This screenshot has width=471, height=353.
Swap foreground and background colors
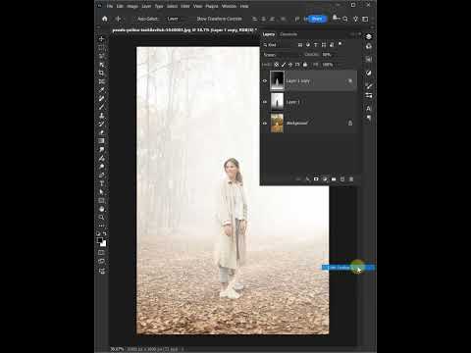click(x=105, y=233)
